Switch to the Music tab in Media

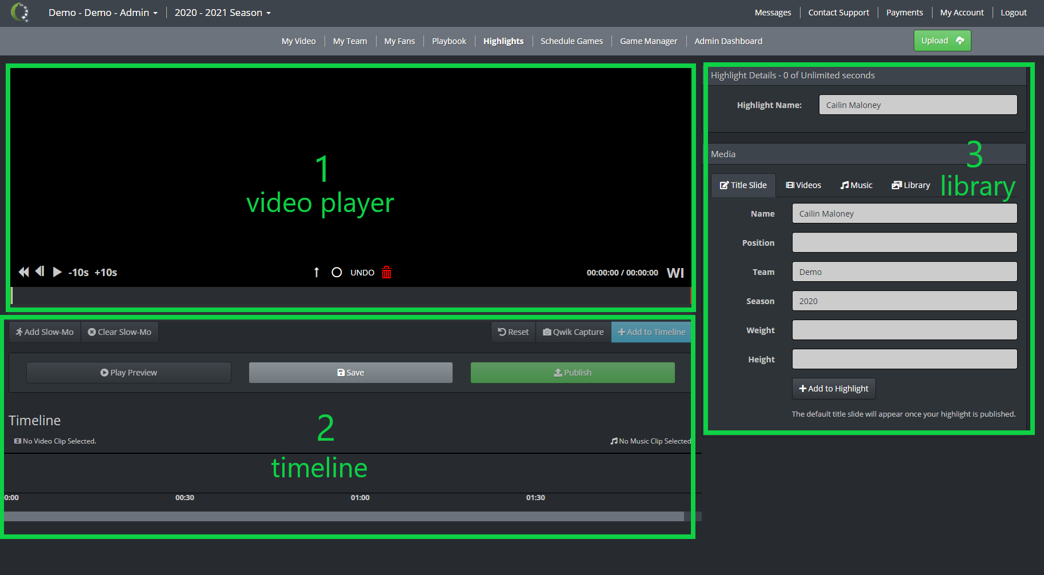(856, 185)
